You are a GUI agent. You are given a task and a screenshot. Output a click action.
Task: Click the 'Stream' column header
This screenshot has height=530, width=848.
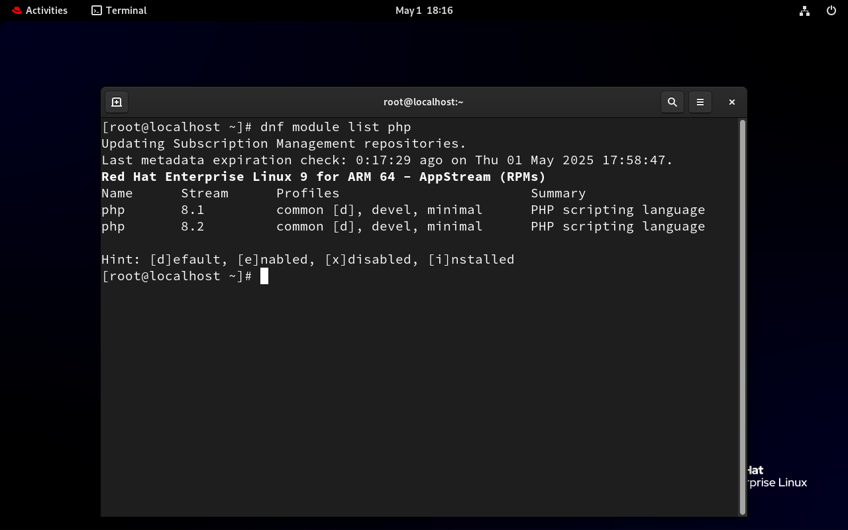[x=205, y=193]
